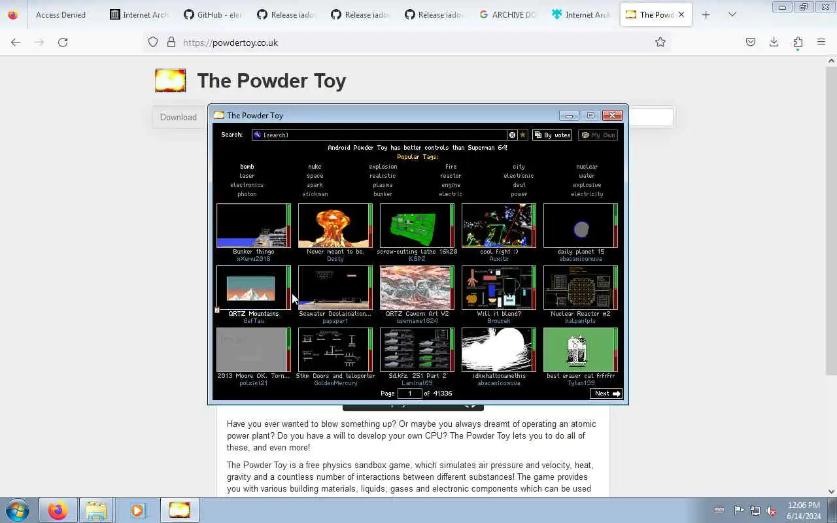
Task: Select the bomb popular tag
Action: [247, 167]
